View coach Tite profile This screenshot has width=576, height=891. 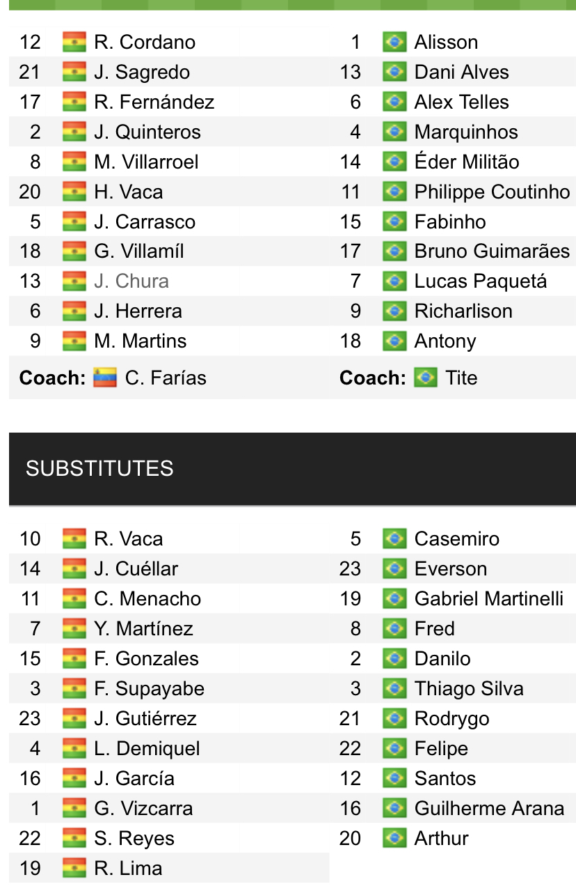461,378
